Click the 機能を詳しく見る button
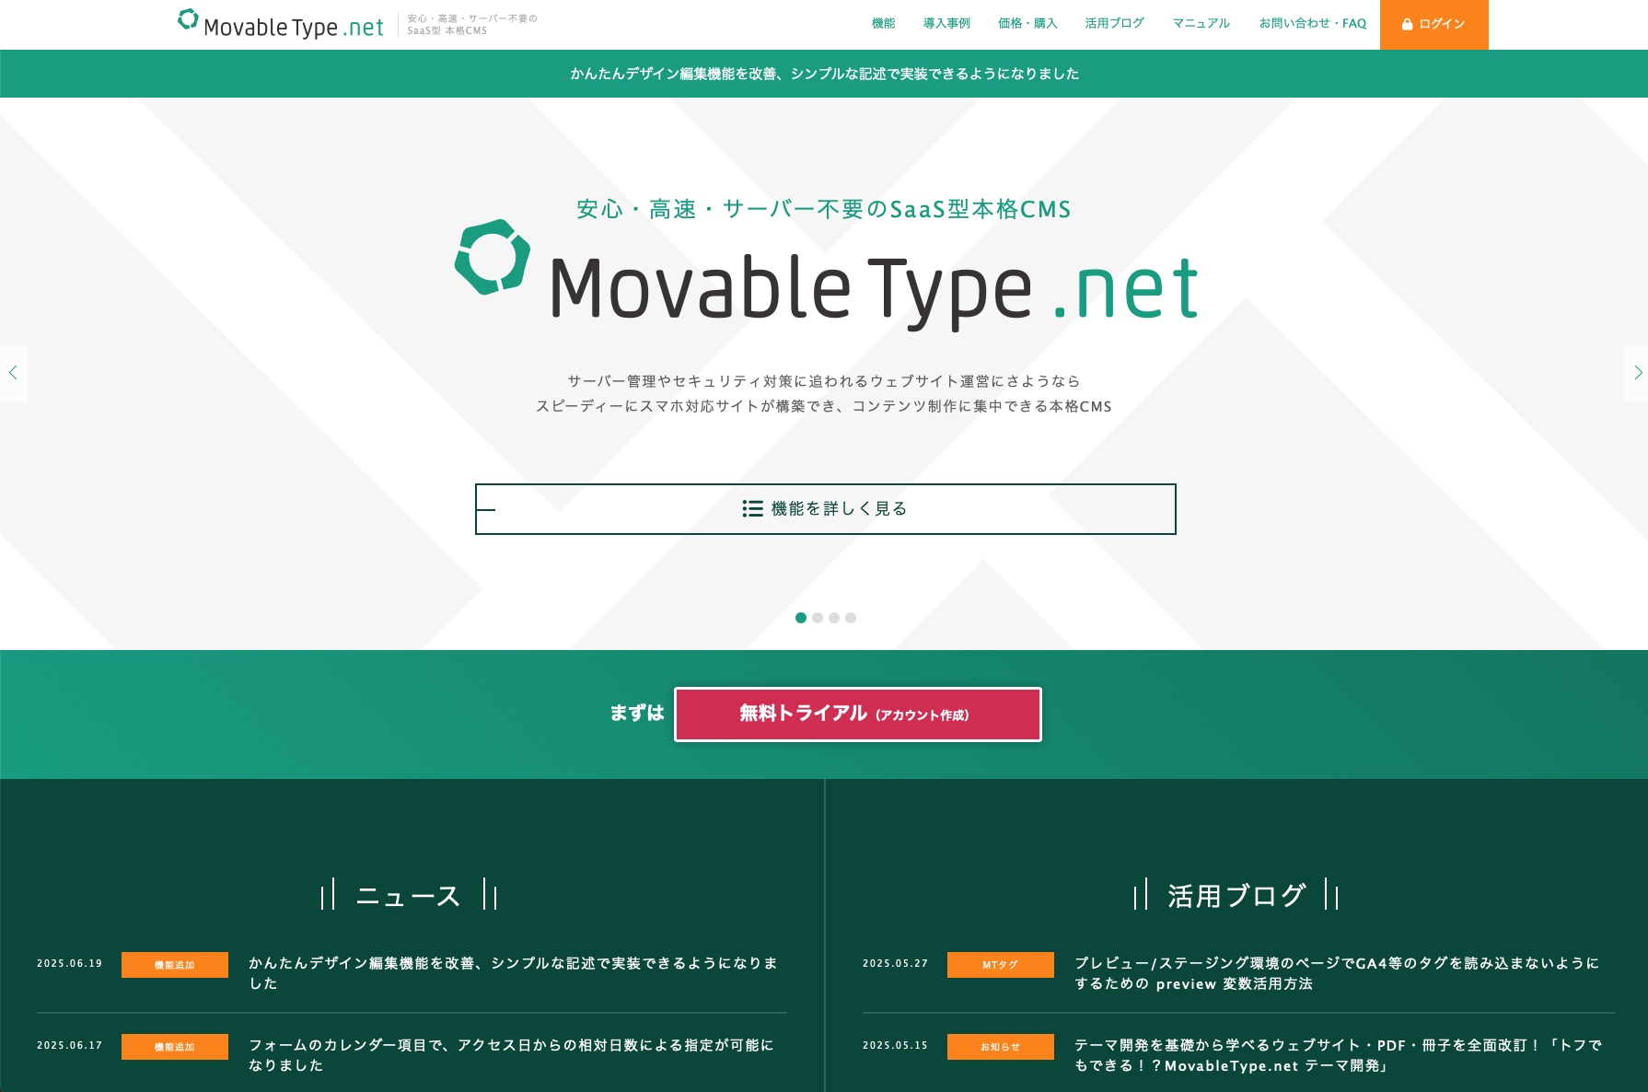Screen dimensions: 1648x1092 pos(826,509)
